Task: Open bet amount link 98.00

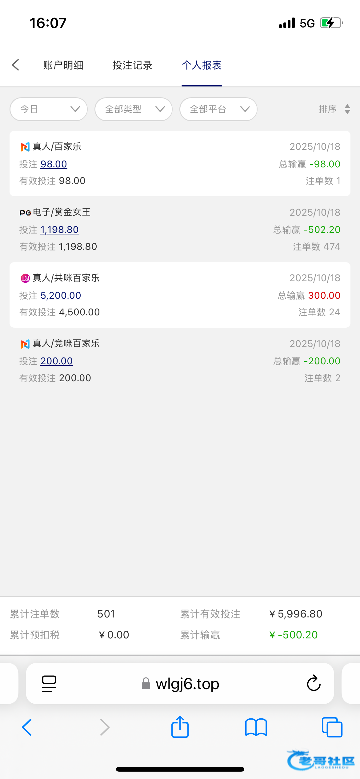Action: [54, 164]
